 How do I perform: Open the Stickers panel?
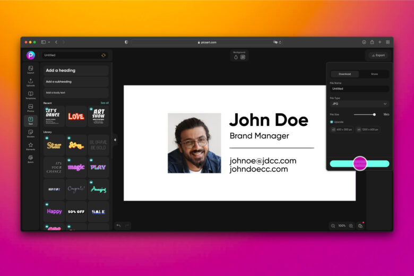(x=31, y=133)
